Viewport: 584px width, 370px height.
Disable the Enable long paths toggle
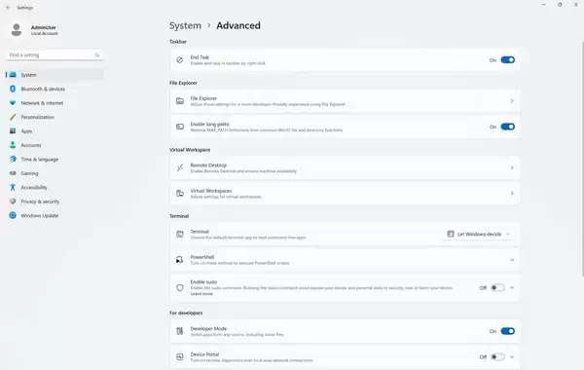point(507,127)
